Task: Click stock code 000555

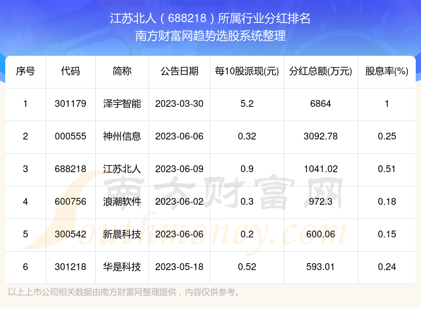Action: pyautogui.click(x=71, y=136)
